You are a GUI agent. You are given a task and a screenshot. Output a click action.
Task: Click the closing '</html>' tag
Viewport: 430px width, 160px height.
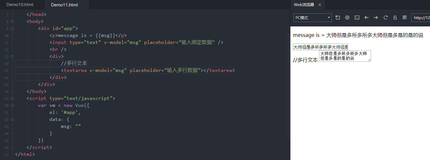click(25, 154)
